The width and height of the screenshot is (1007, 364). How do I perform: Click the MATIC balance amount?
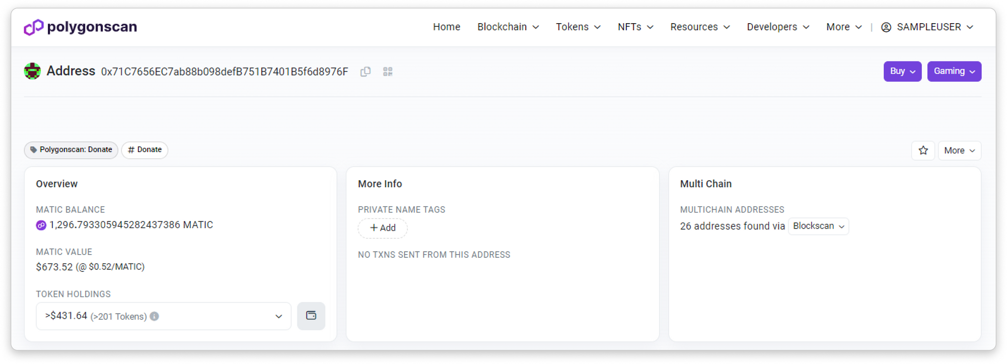(131, 225)
